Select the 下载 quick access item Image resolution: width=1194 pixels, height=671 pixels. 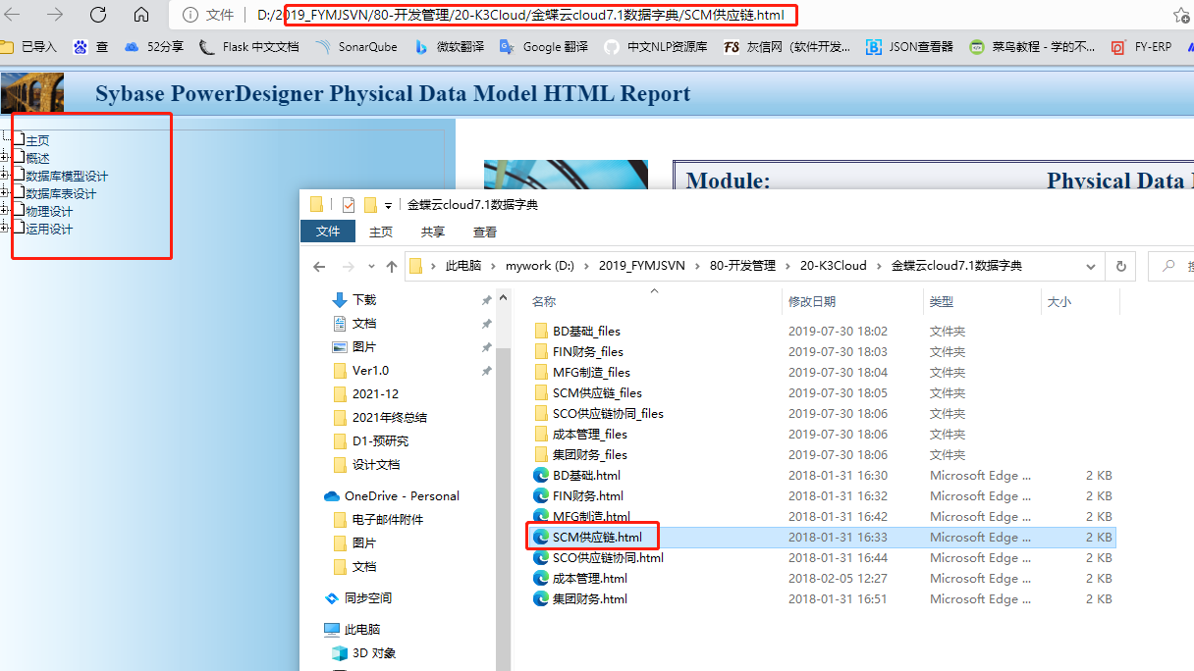(364, 299)
